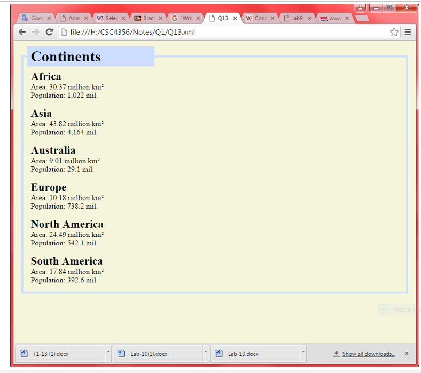Click "Population: 29.1 mil." text

tap(63, 170)
